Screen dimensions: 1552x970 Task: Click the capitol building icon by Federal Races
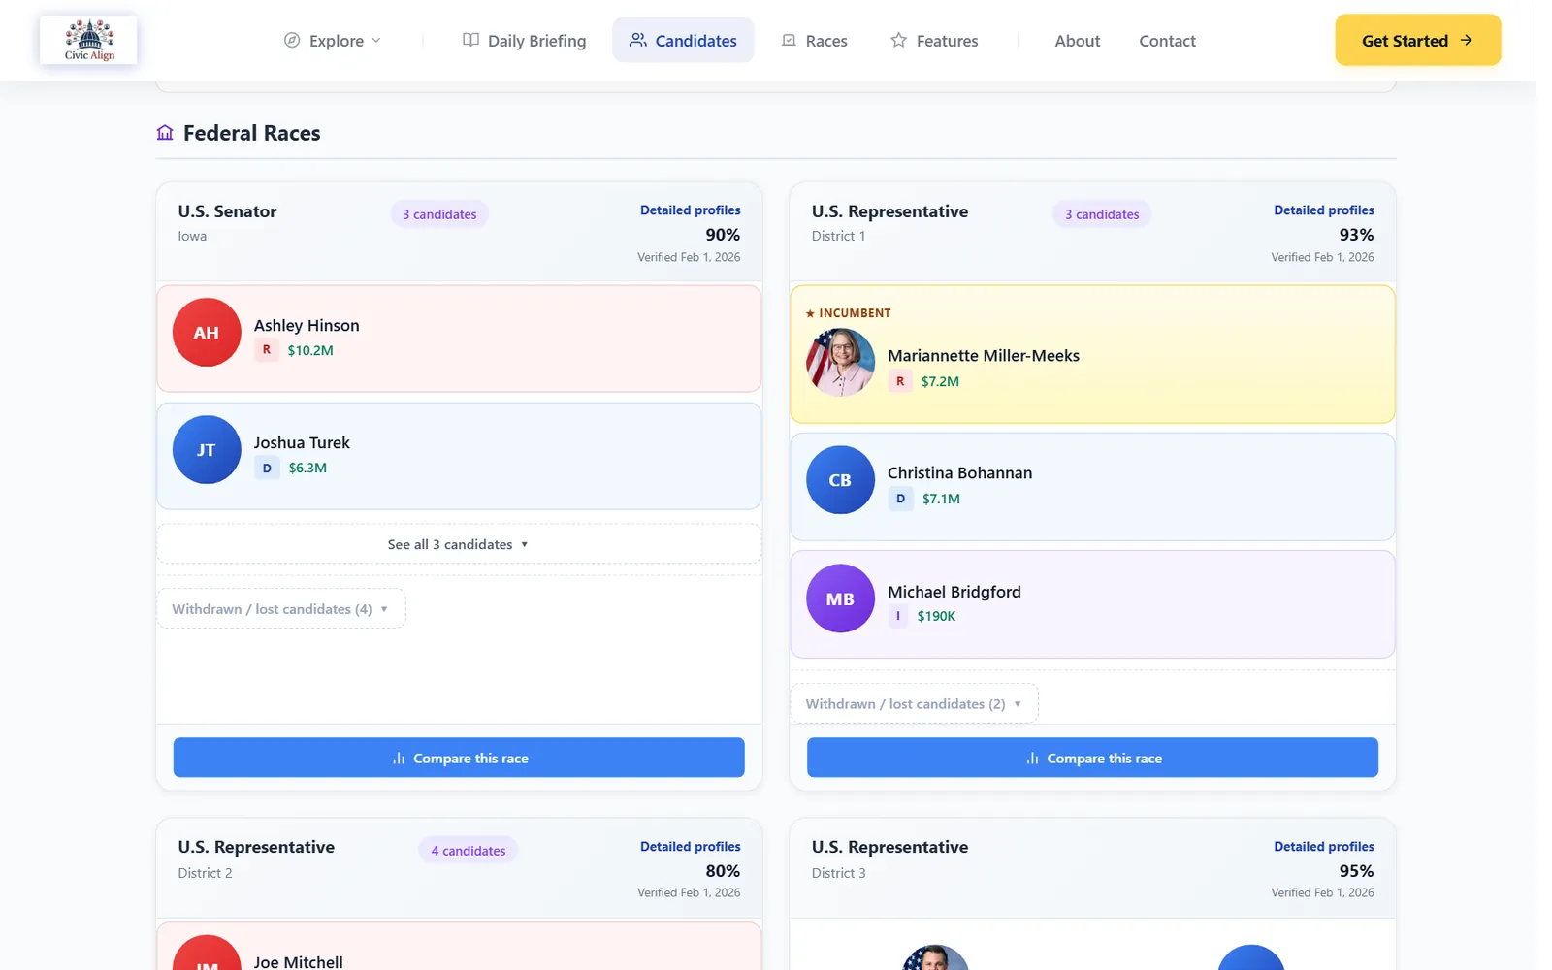pyautogui.click(x=165, y=133)
